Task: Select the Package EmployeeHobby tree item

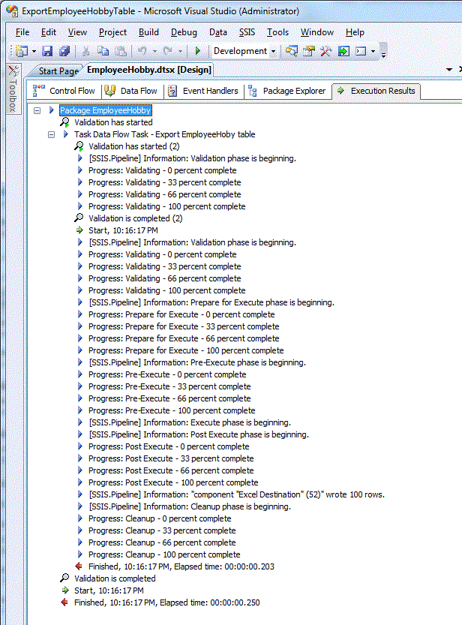Action: click(106, 110)
